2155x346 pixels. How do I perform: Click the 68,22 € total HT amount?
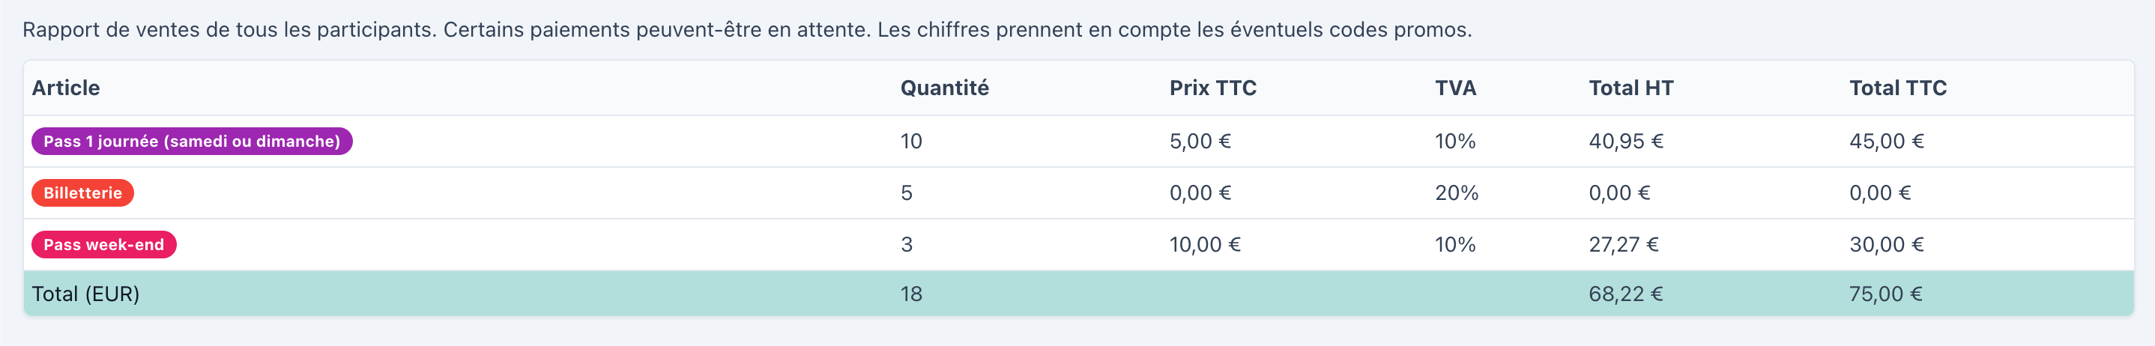pyautogui.click(x=1625, y=294)
